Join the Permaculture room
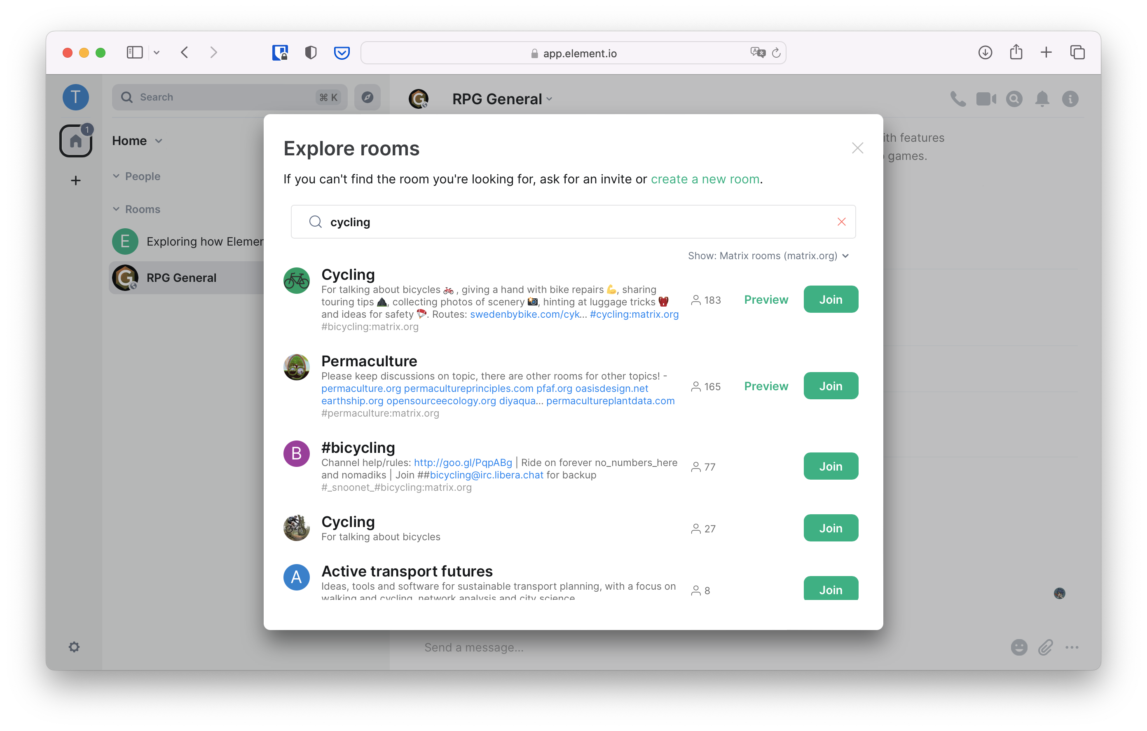Viewport: 1147px width, 731px height. pos(830,386)
